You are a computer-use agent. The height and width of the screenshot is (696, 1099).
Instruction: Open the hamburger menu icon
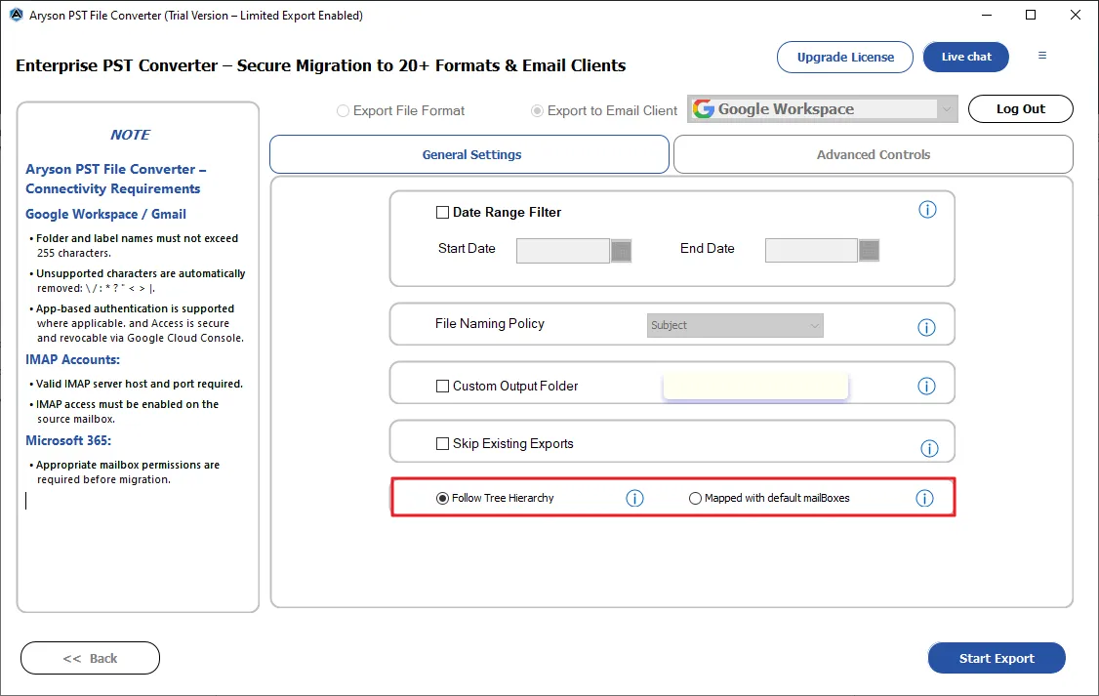point(1042,56)
